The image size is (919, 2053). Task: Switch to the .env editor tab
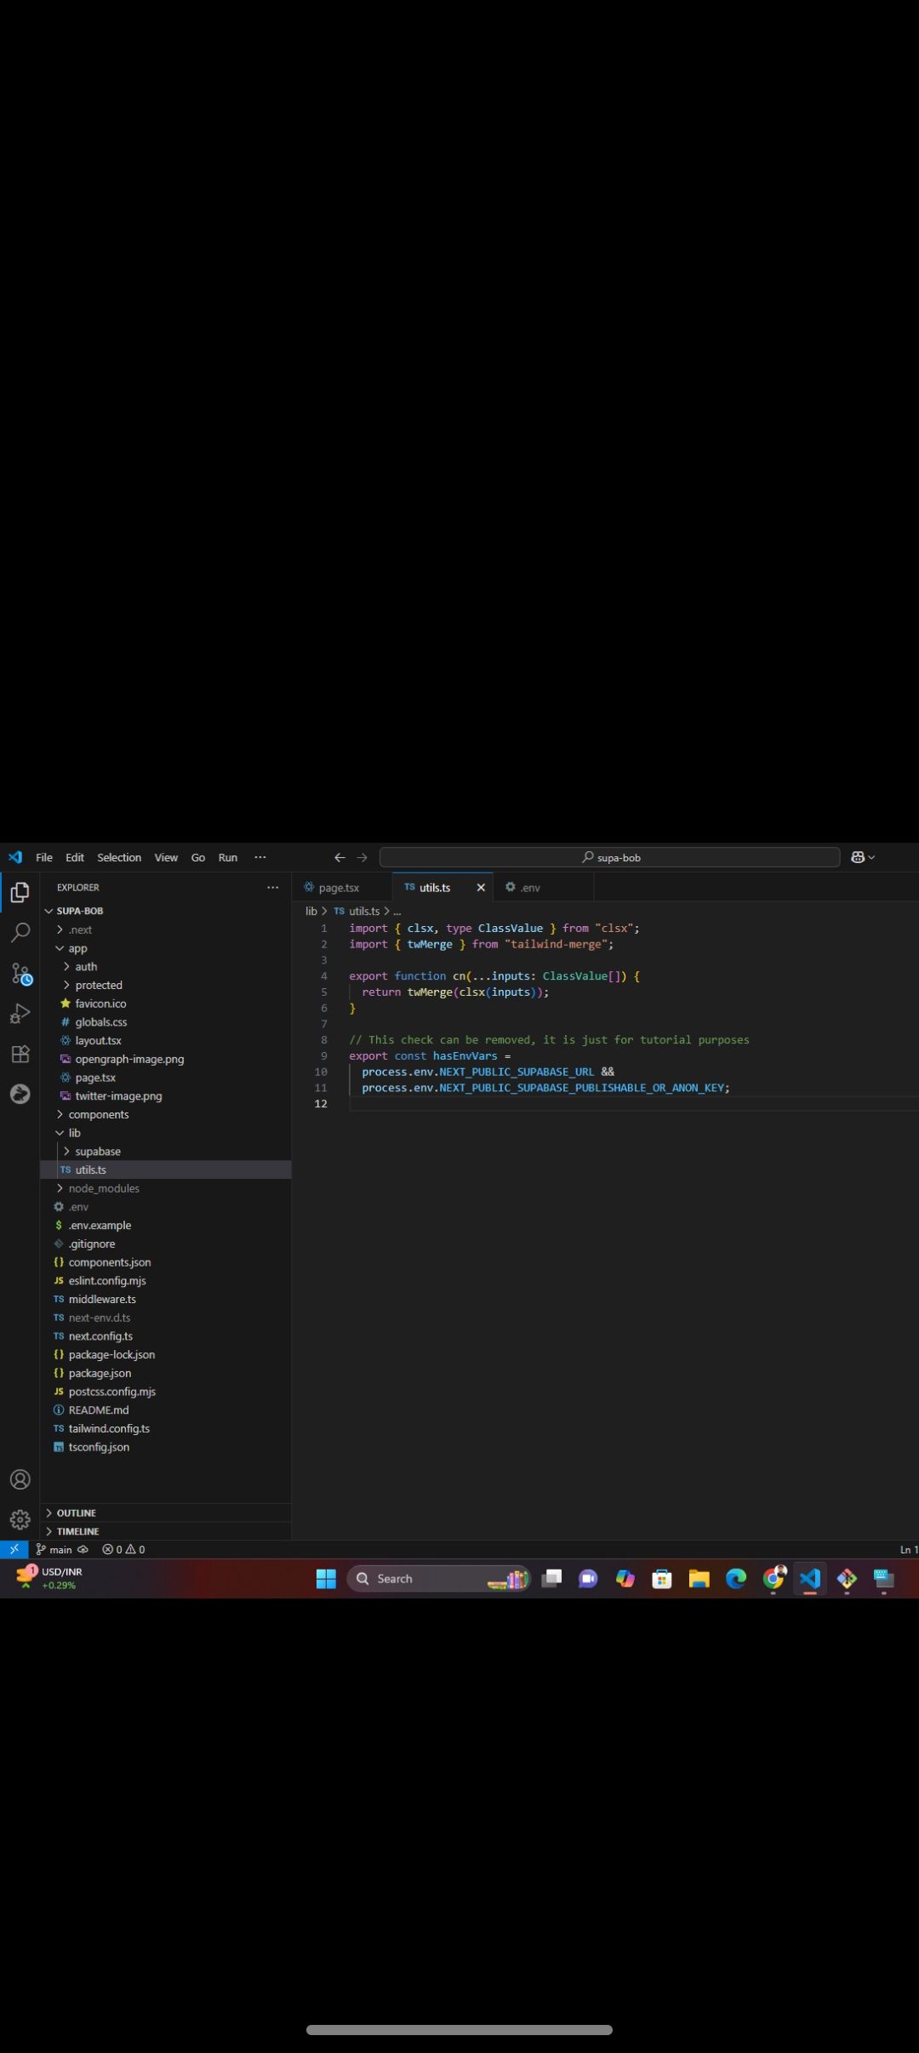(x=543, y=887)
